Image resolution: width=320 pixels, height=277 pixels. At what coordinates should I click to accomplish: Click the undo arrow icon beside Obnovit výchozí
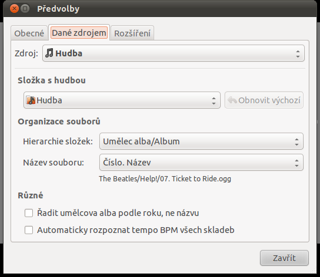[232, 100]
